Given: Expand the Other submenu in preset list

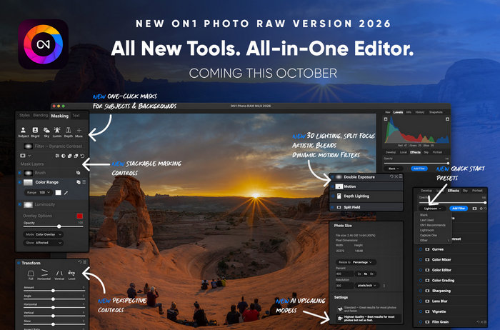Looking at the screenshot, I should click(x=434, y=240).
